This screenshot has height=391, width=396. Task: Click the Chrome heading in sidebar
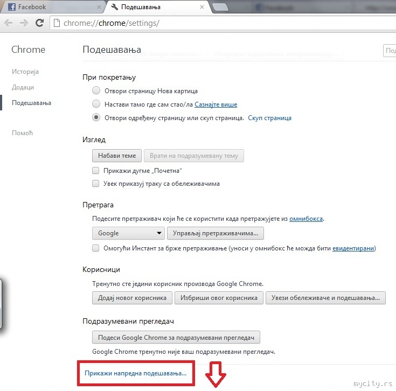[x=28, y=50]
